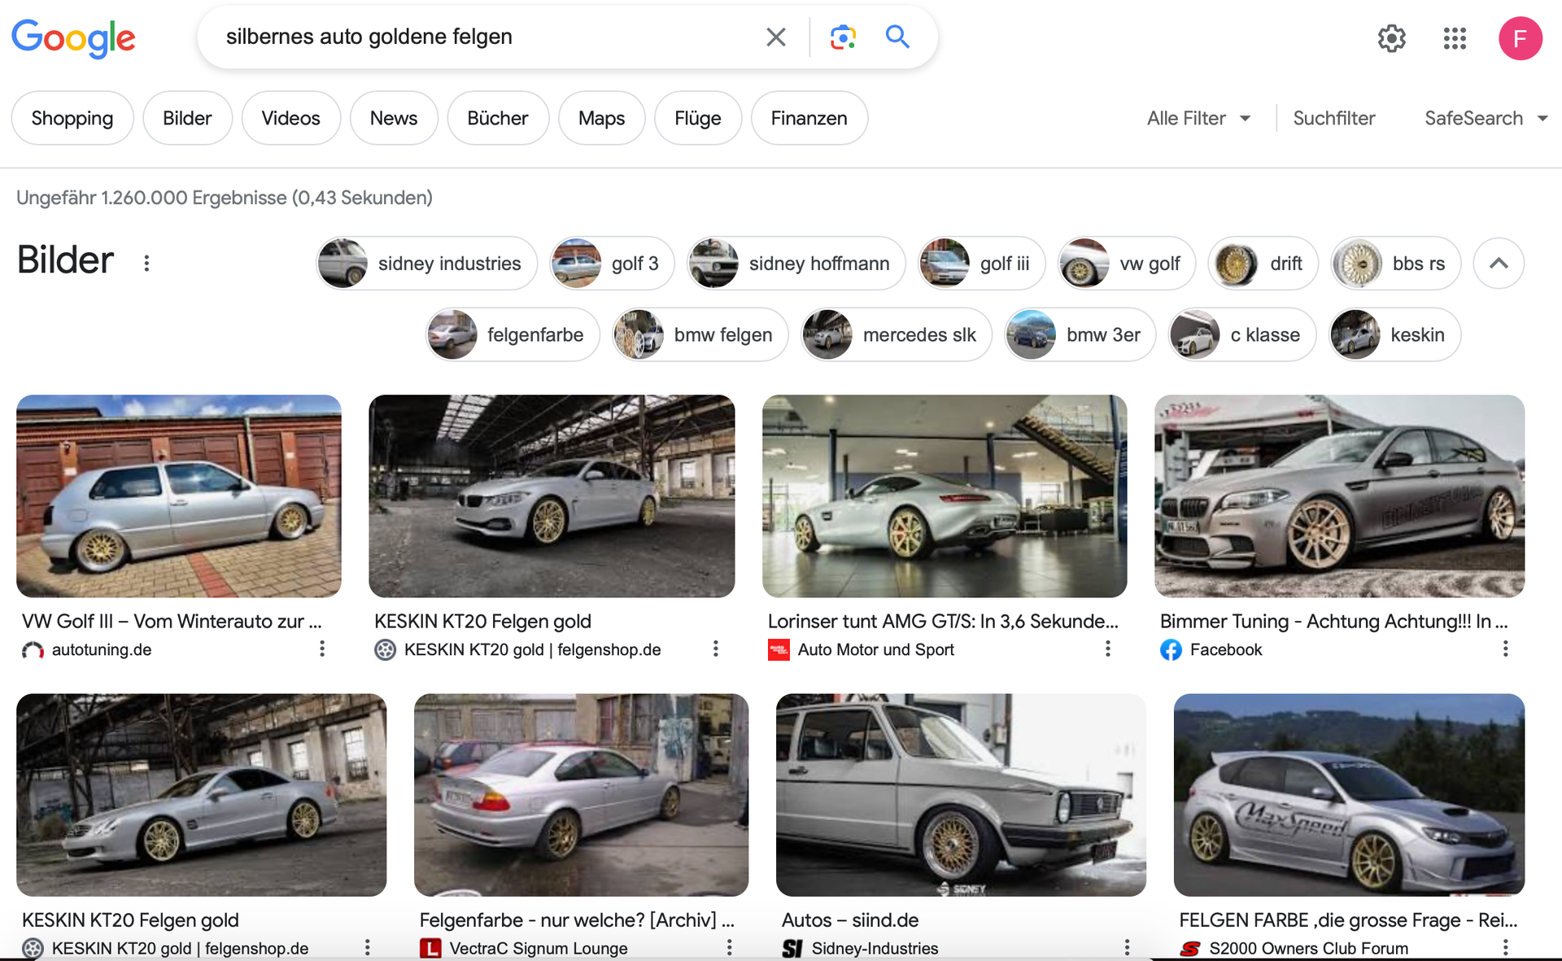This screenshot has width=1562, height=961.
Task: Open the Google apps grid icon
Action: point(1455,38)
